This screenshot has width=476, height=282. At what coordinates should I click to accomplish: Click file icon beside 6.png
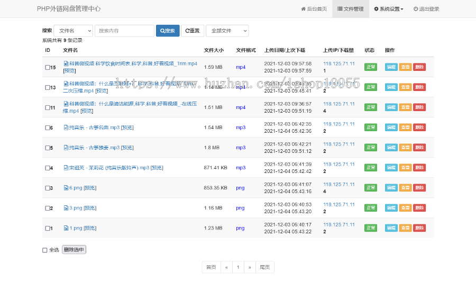66,188
